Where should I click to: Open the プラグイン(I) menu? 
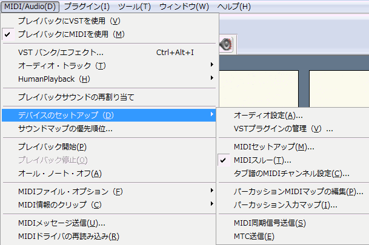tap(87, 6)
